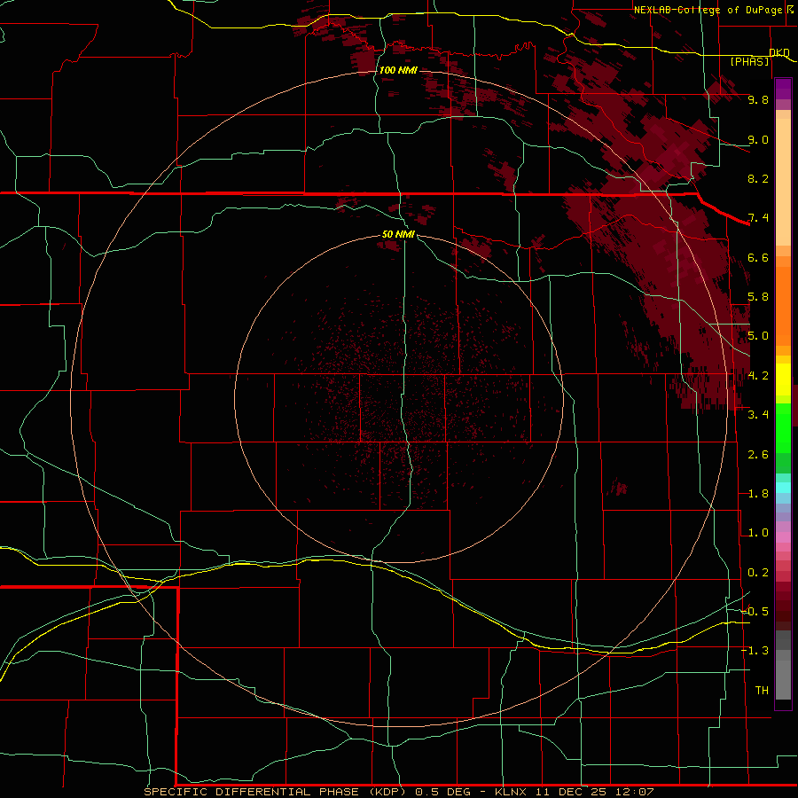Click the 9.8 scale value

[758, 99]
